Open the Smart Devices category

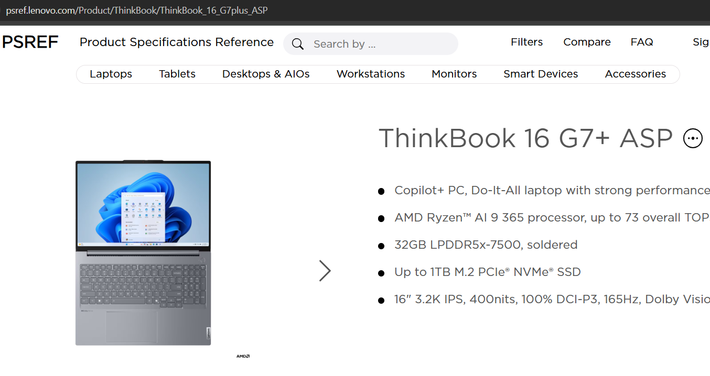pos(541,74)
